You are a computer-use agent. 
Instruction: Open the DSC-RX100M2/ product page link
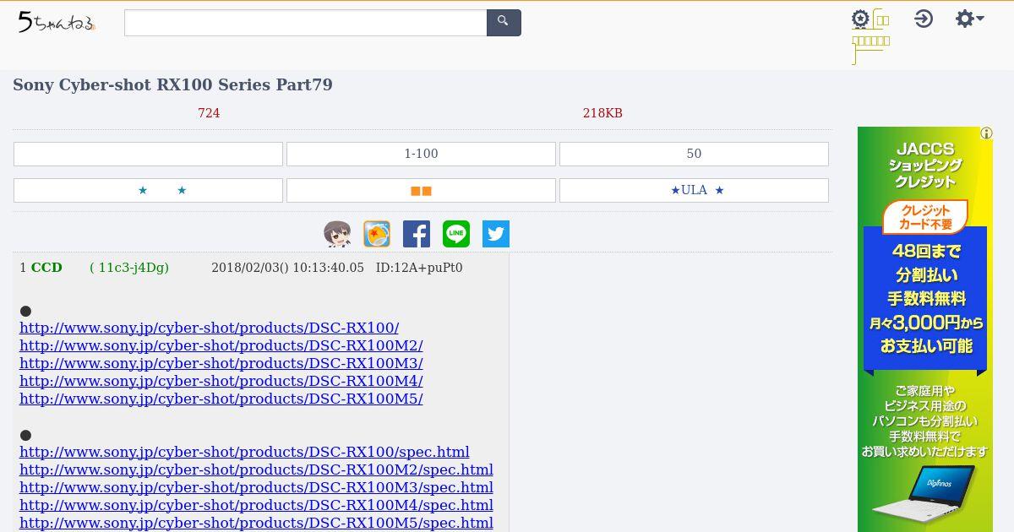tap(221, 345)
